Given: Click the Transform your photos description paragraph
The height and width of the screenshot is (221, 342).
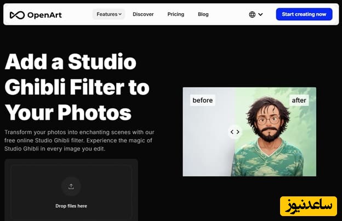Looking at the screenshot, I should pyautogui.click(x=79, y=141).
